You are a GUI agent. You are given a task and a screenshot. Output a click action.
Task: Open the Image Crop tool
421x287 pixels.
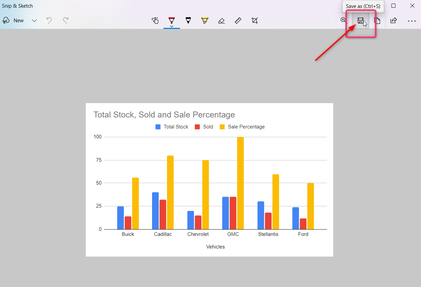click(255, 21)
